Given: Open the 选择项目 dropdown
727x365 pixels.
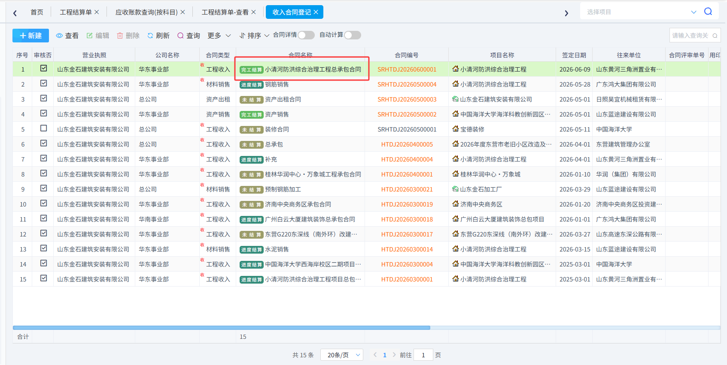Looking at the screenshot, I should click(642, 12).
